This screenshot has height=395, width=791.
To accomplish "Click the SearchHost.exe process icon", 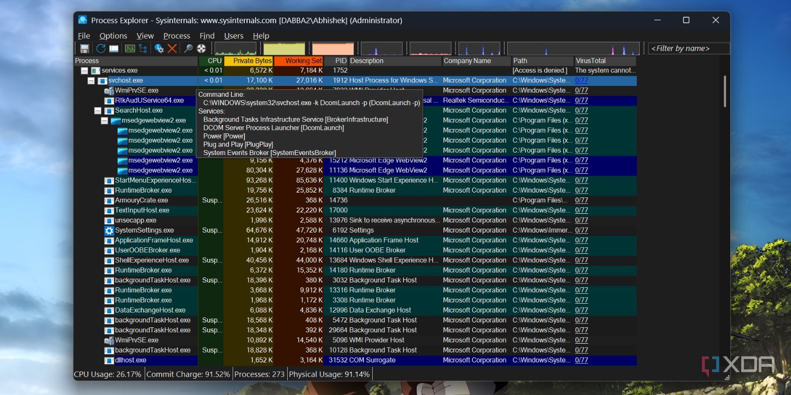I will (109, 111).
